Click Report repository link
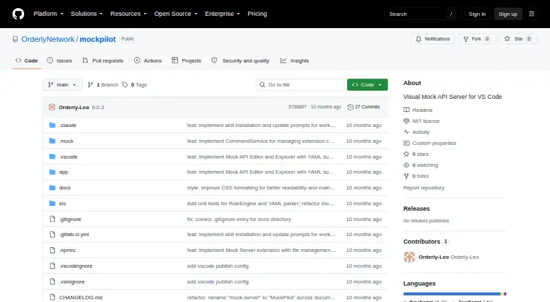Screen dimensions: 550x302 [x=423, y=188]
